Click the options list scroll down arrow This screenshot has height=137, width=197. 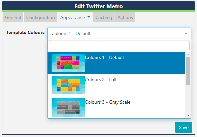[x=188, y=115]
